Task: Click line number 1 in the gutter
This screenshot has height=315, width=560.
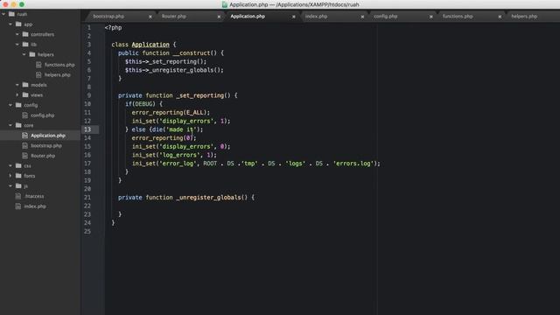Action: tap(89, 27)
